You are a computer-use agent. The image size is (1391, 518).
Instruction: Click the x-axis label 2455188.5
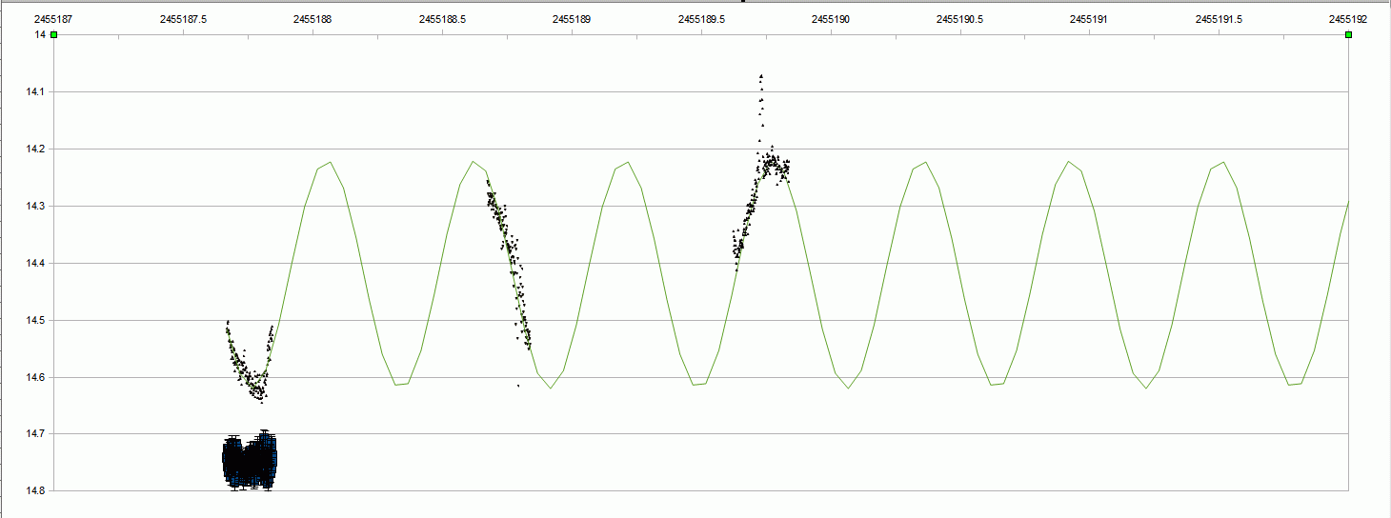coord(443,18)
